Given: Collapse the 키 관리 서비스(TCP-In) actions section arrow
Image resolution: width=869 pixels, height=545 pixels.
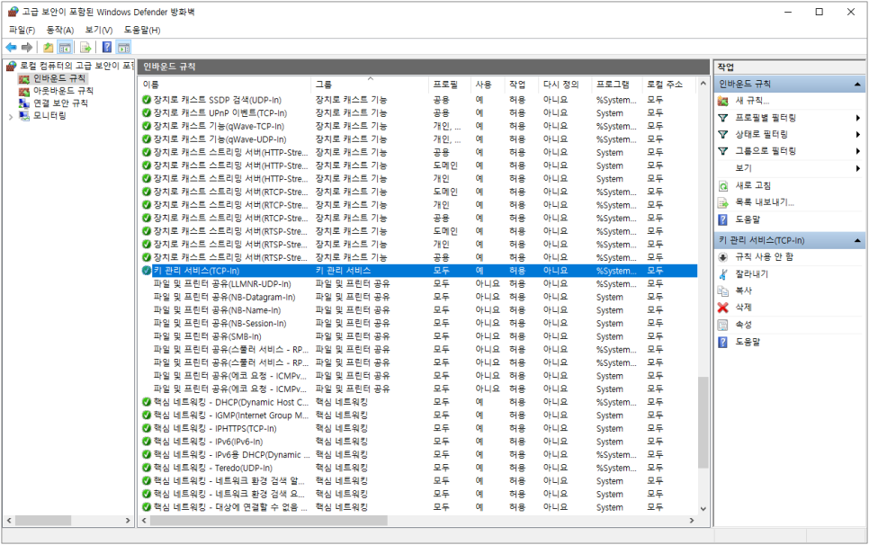Looking at the screenshot, I should coord(857,240).
